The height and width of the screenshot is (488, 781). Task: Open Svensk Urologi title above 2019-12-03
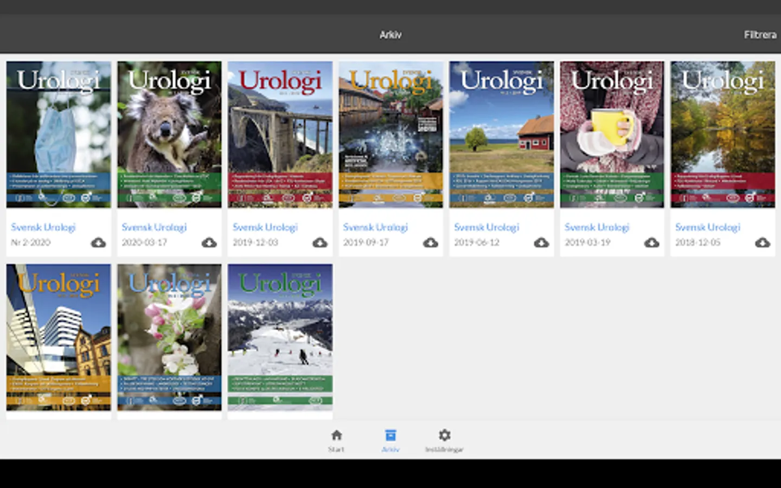coord(265,227)
